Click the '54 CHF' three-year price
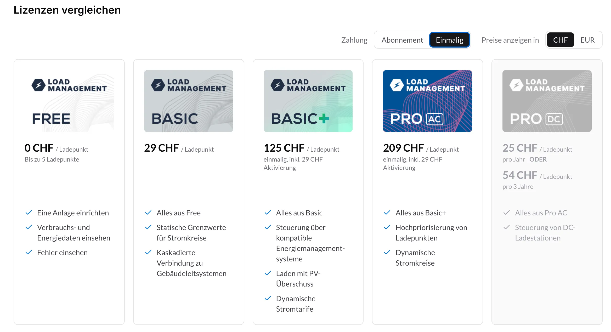Screen dimensions: 611x332 [x=520, y=175]
